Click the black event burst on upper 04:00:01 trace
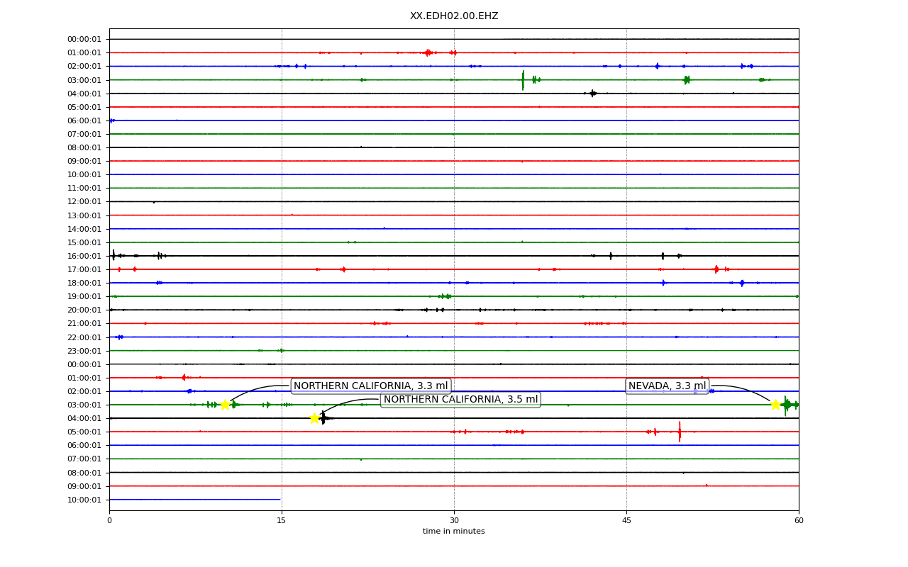This screenshot has height=567, width=908. 592,94
